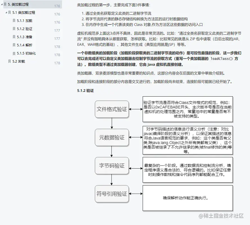Click the bookmark icon beside "5.2 卸载"
Screen dimensions: 250x225
(10, 61)
